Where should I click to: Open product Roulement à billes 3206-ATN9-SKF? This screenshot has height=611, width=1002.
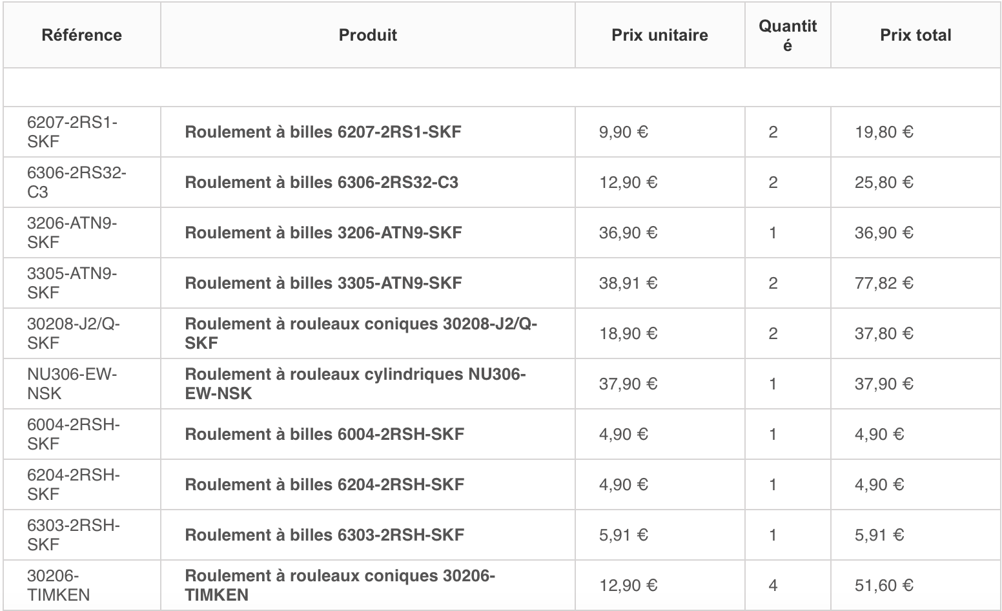pyautogui.click(x=323, y=233)
